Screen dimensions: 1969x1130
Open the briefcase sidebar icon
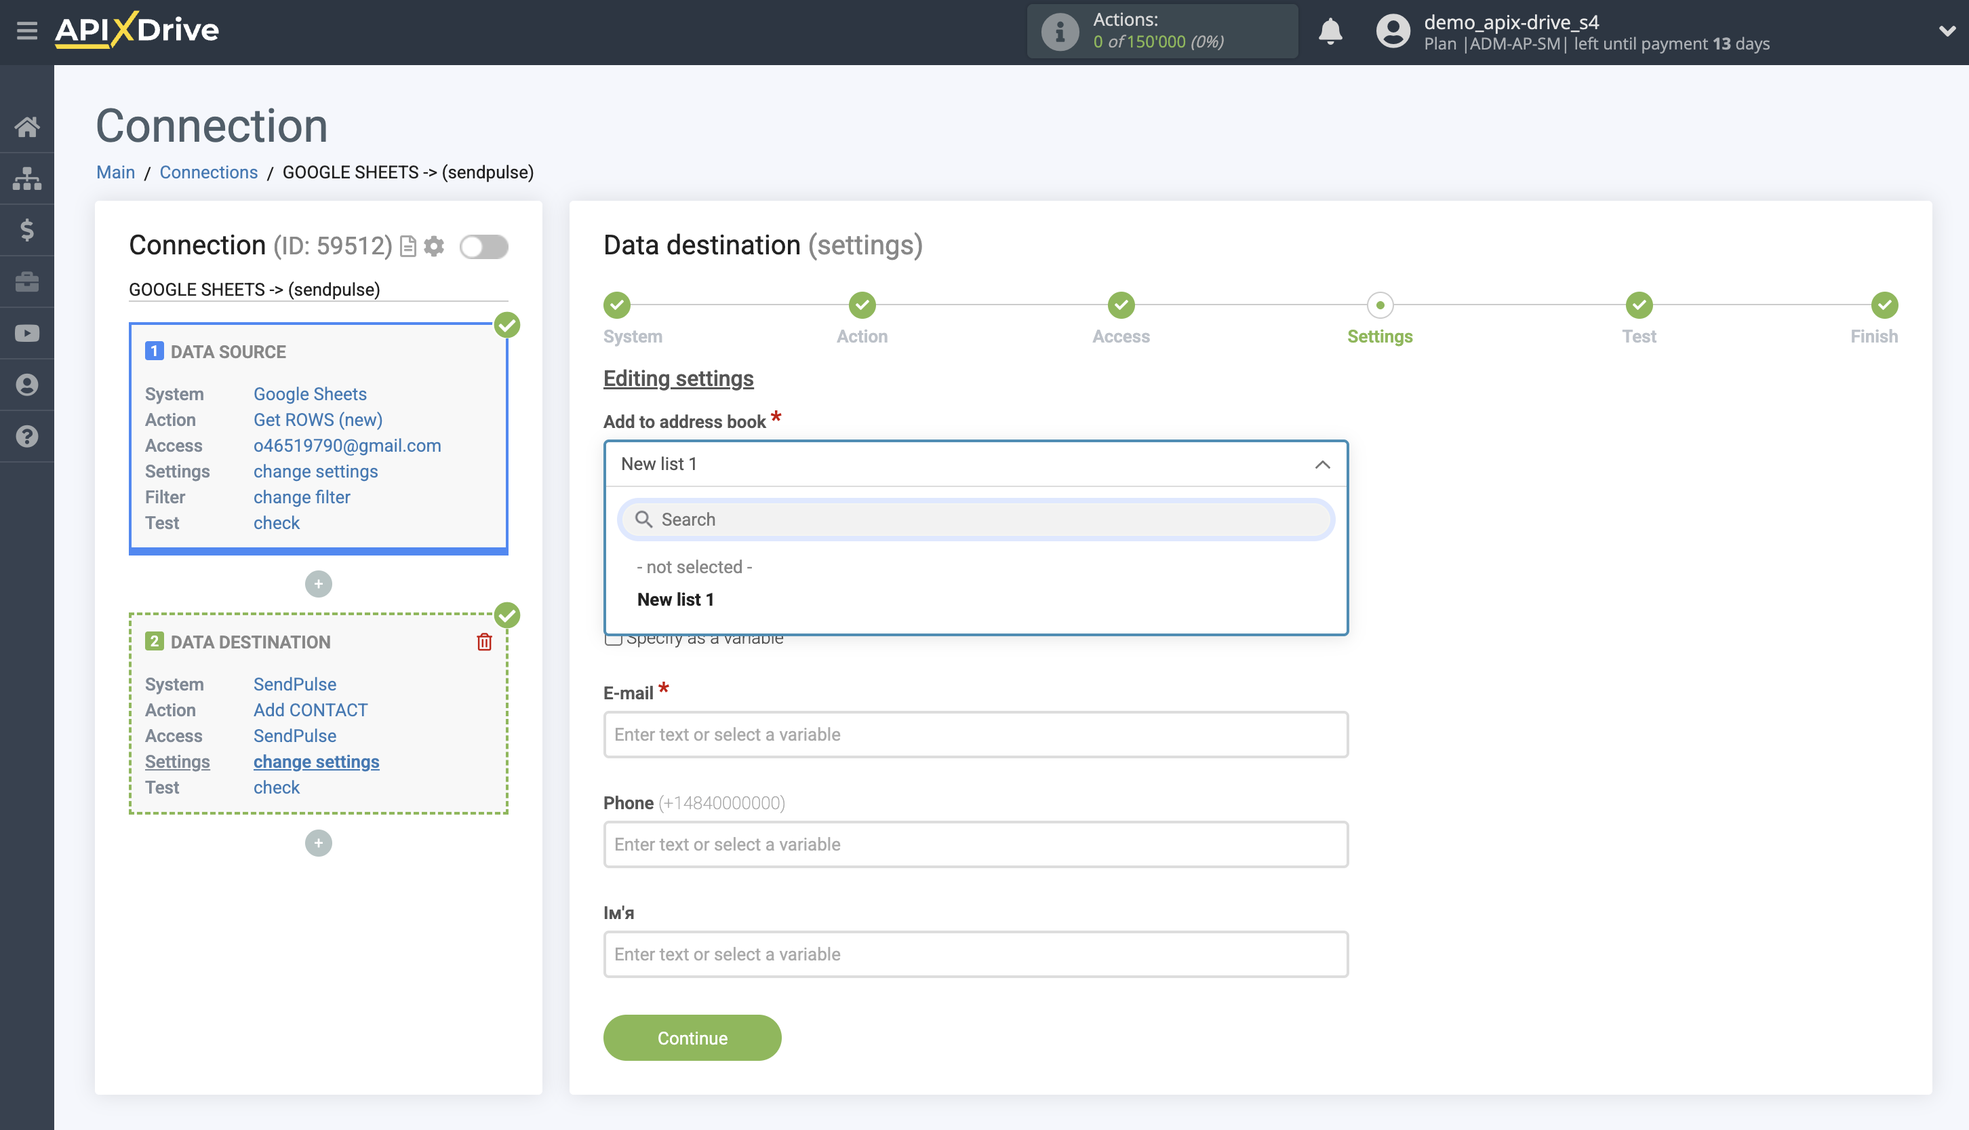coord(27,281)
